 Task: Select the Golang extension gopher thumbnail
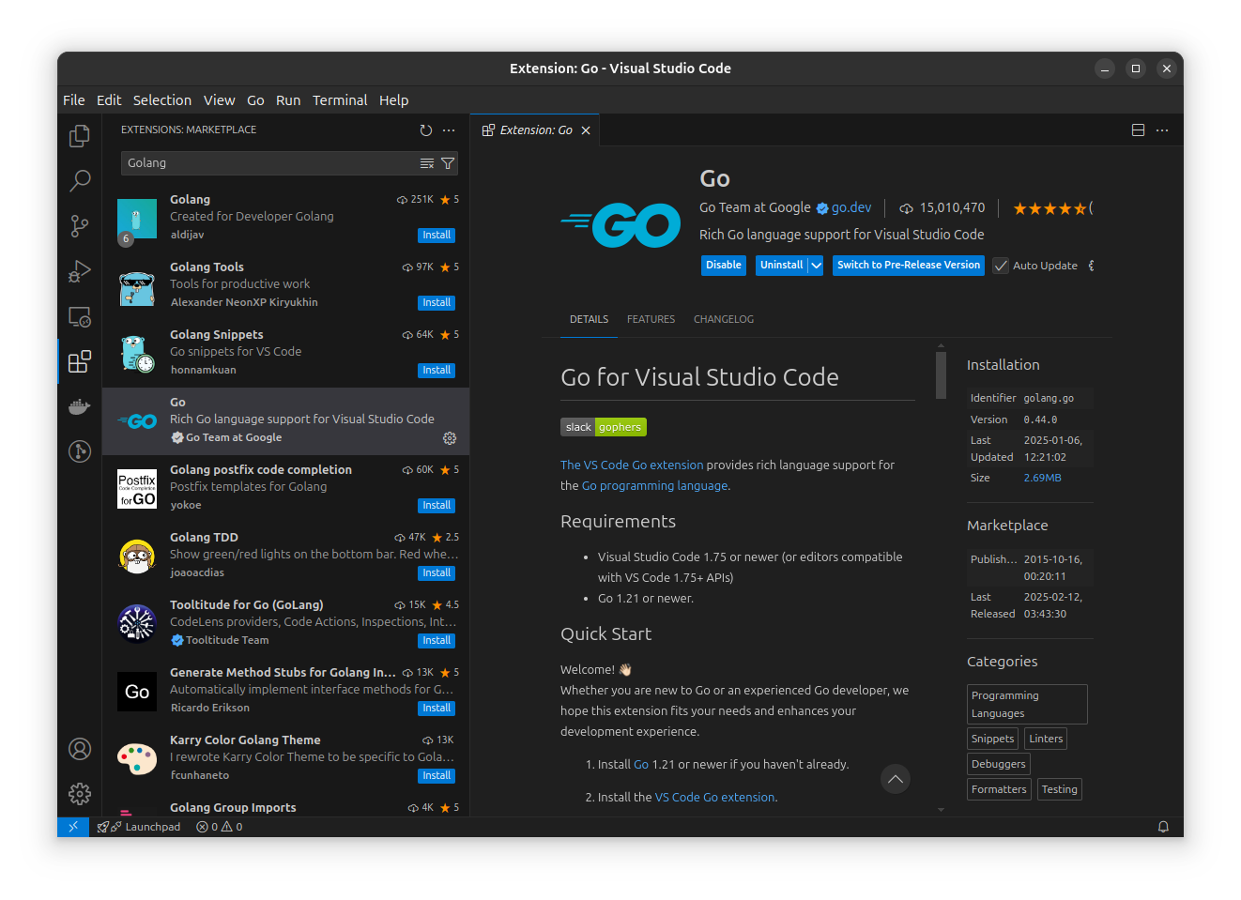coord(137,221)
